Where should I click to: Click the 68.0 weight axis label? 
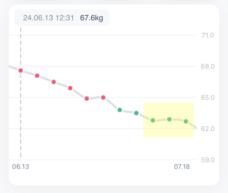point(207,66)
